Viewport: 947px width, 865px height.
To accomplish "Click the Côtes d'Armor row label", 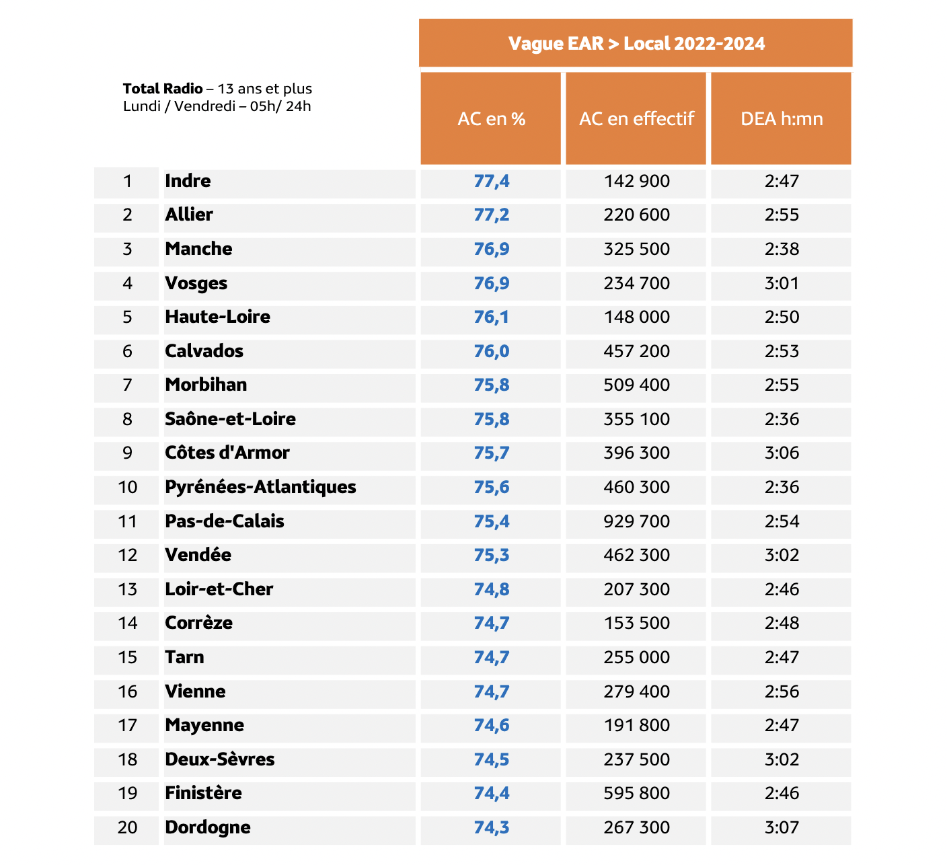I will click(227, 453).
